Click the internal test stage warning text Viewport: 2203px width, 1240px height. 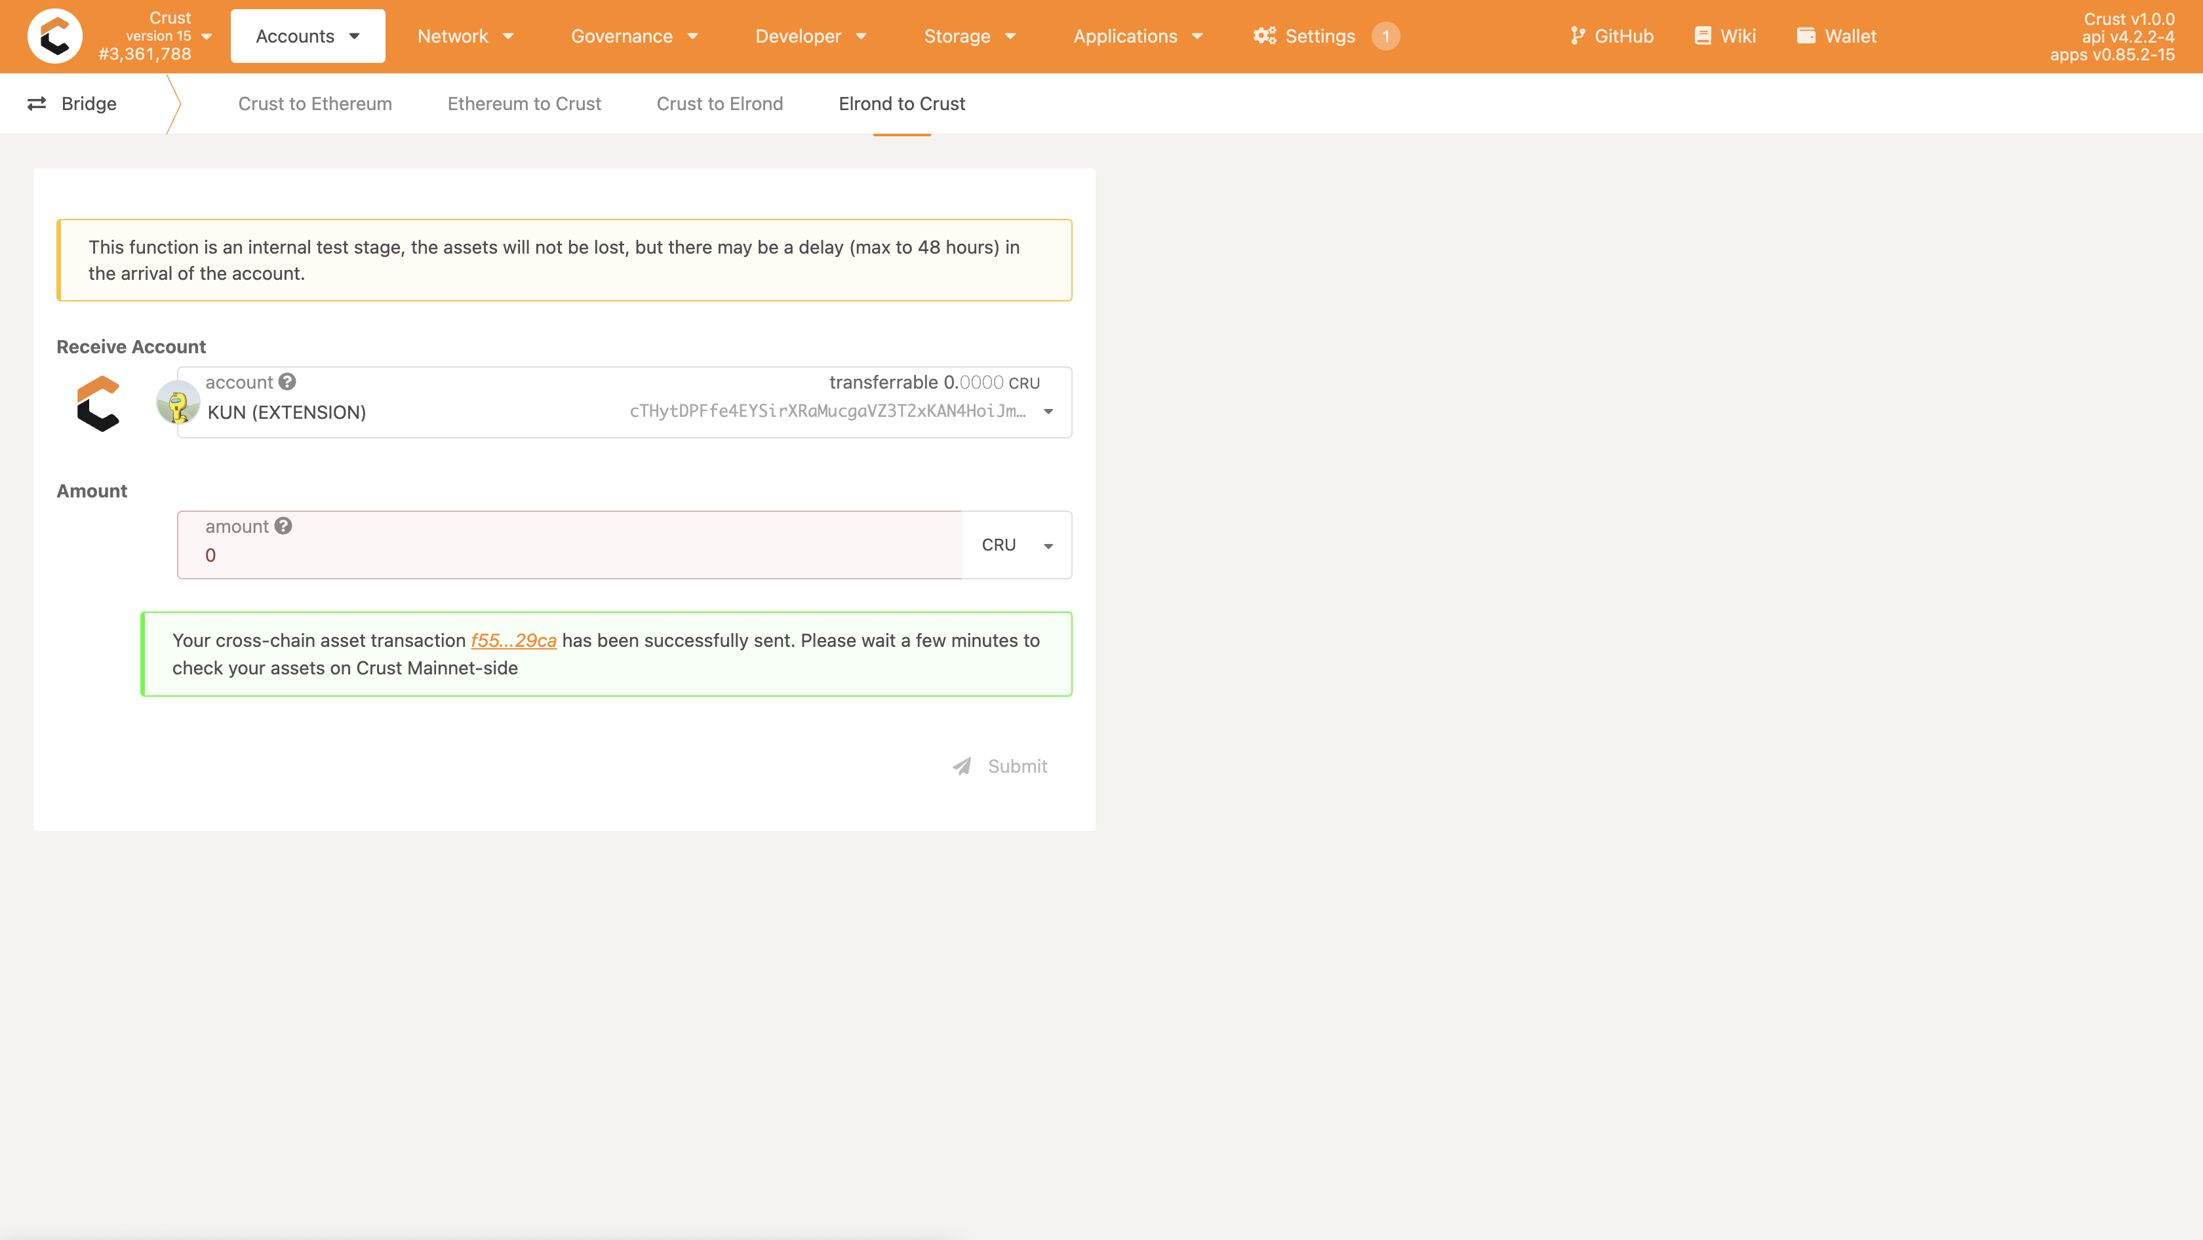[x=553, y=260]
